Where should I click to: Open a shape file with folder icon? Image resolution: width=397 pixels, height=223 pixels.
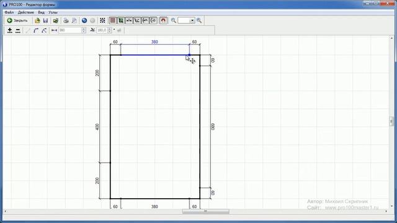pos(37,20)
